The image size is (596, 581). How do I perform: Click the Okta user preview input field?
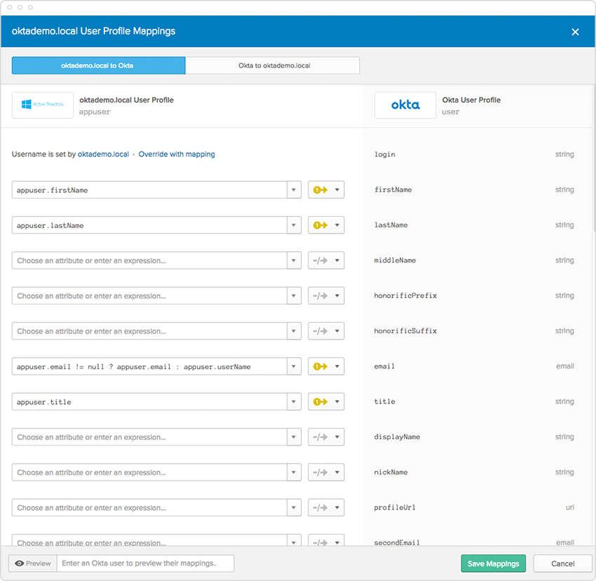[145, 563]
